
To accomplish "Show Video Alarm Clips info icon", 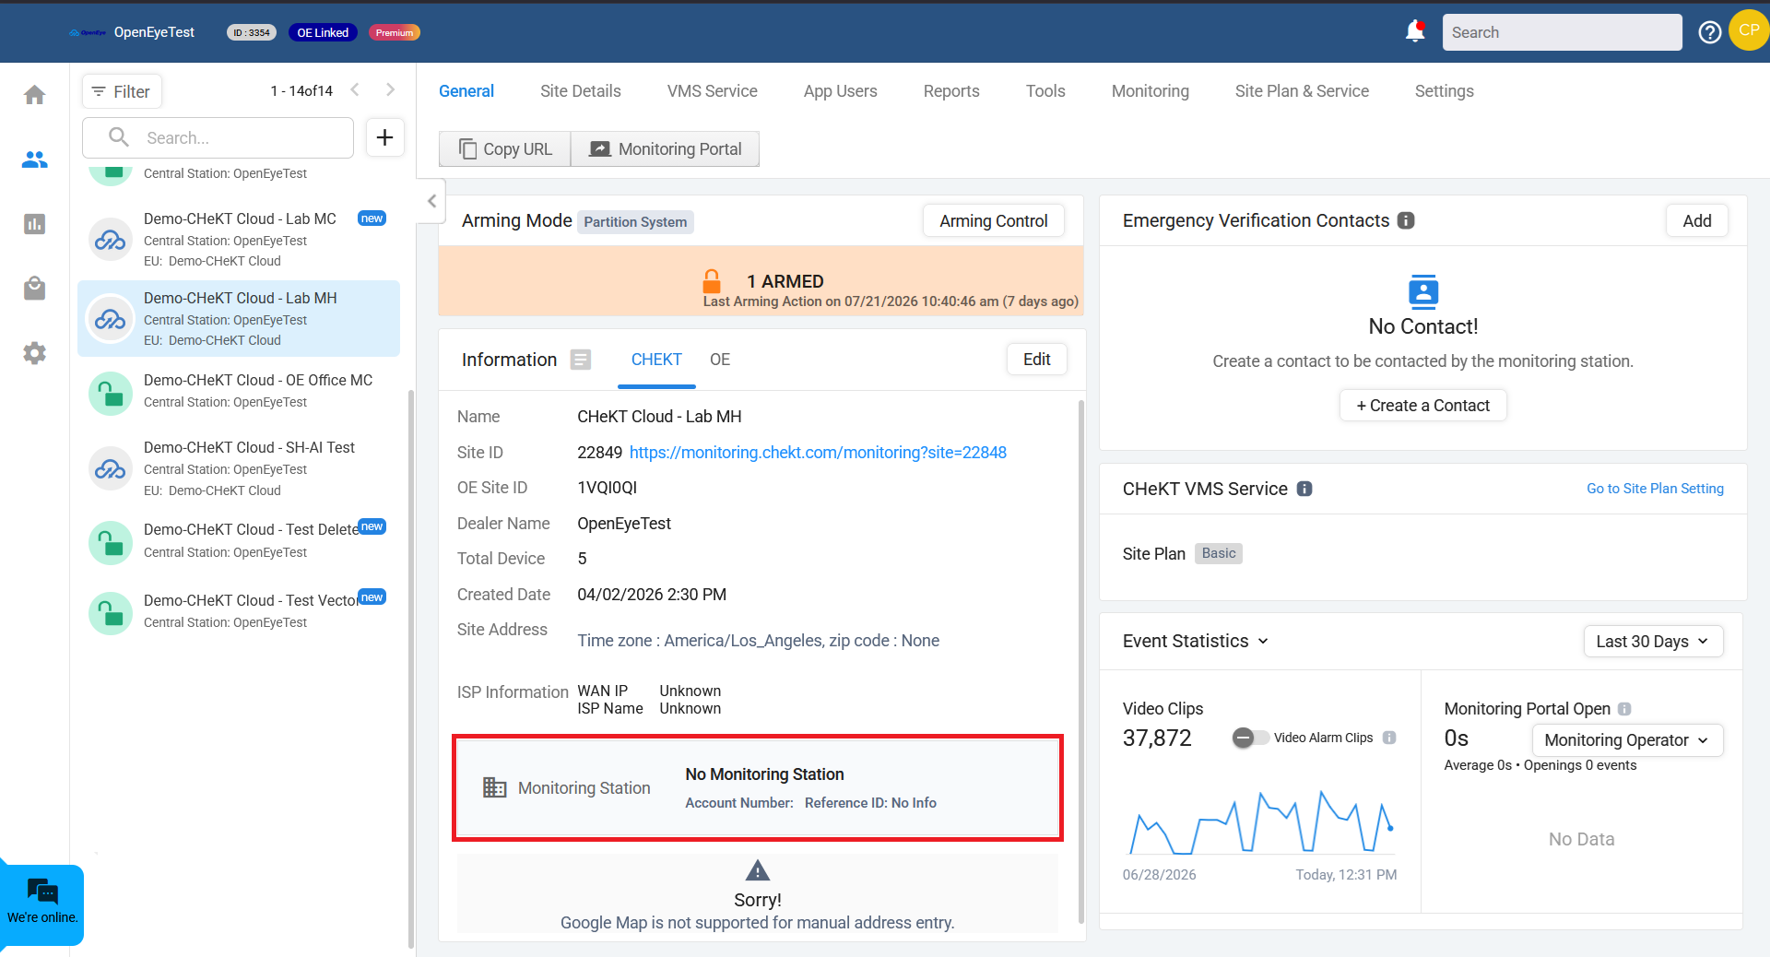I will click(x=1389, y=738).
